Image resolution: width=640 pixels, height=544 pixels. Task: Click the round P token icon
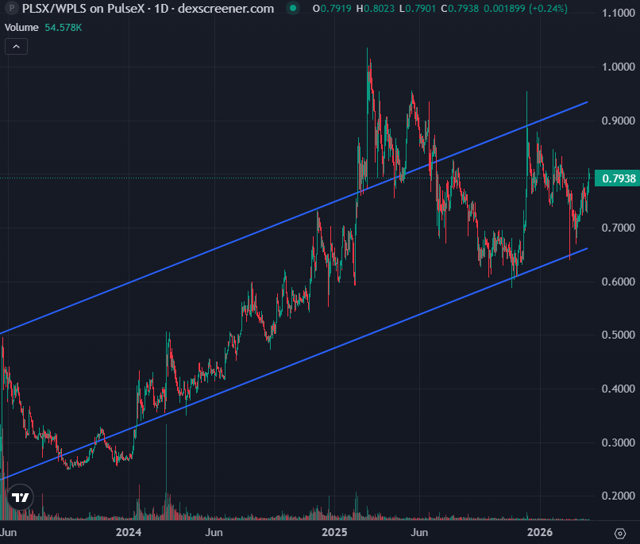[x=11, y=8]
